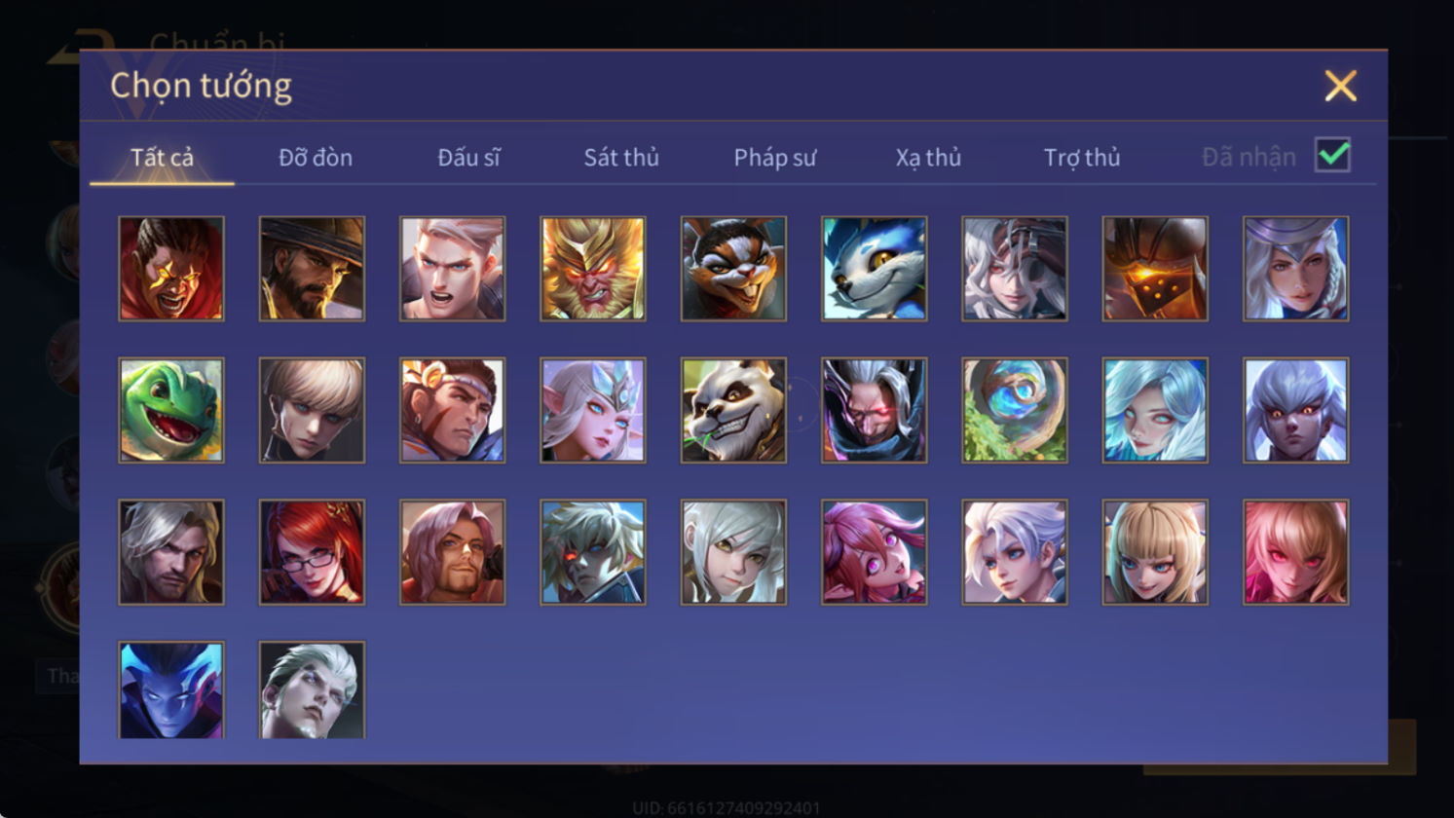The image size is (1454, 818).
Task: Pick the cowboy hat bearded hero
Action: point(312,269)
